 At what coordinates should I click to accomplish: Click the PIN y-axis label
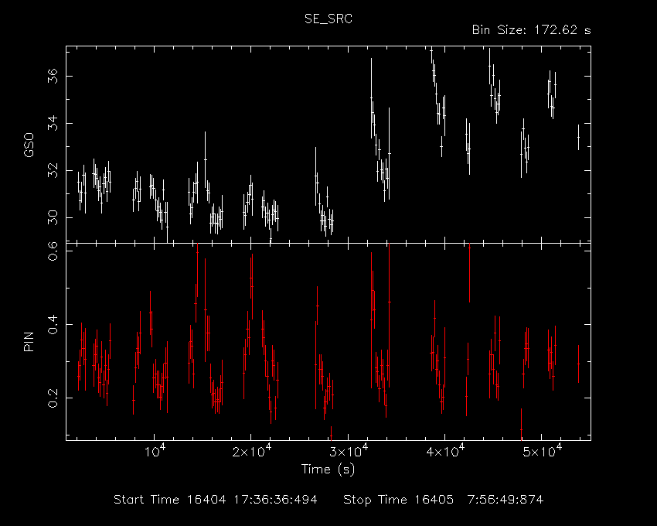pyautogui.click(x=29, y=341)
